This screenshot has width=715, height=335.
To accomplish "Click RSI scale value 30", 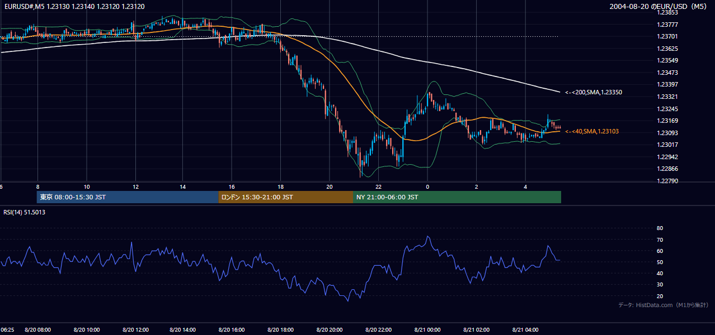I will tap(660, 285).
